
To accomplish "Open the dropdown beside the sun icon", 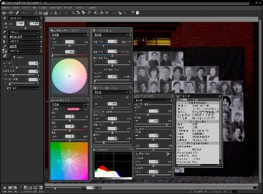I will pyautogui.click(x=24, y=37).
